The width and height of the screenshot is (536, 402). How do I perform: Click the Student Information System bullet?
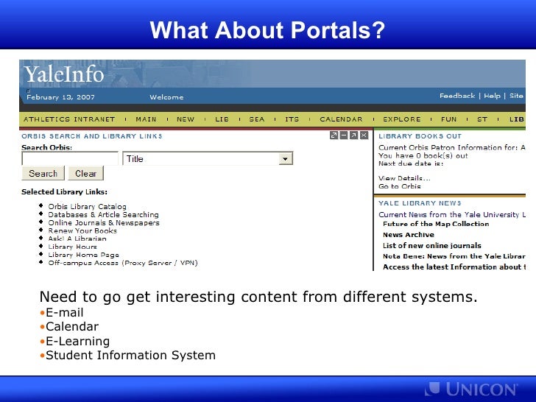coord(128,355)
